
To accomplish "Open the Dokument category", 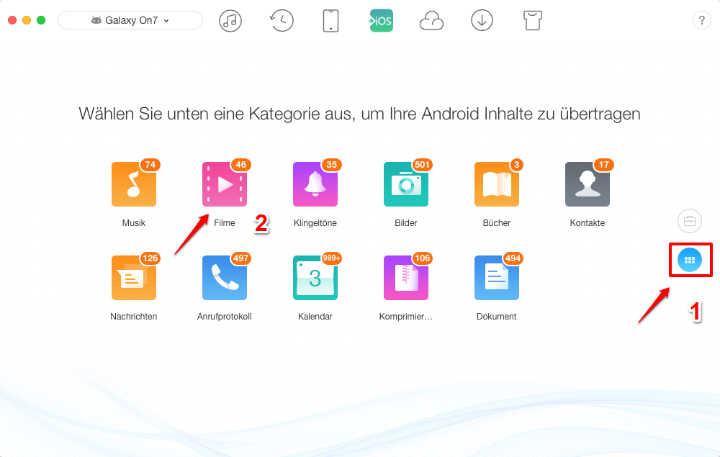I will (496, 278).
